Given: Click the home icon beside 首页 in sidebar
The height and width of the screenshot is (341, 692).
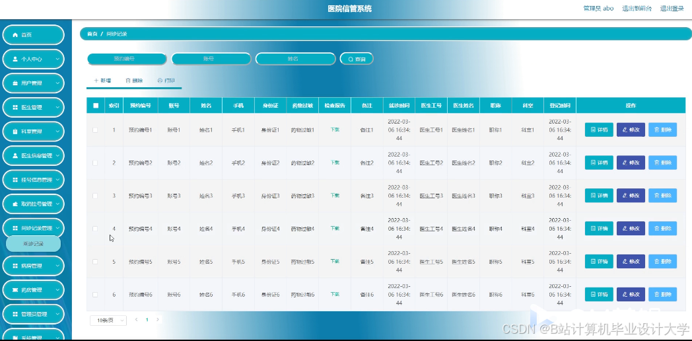Looking at the screenshot, I should point(15,35).
